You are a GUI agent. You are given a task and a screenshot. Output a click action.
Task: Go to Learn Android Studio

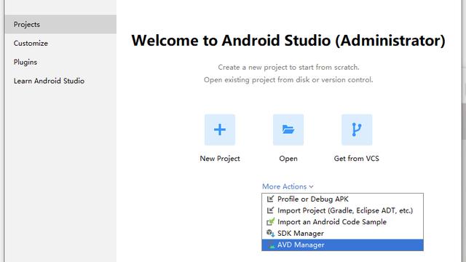coord(49,81)
